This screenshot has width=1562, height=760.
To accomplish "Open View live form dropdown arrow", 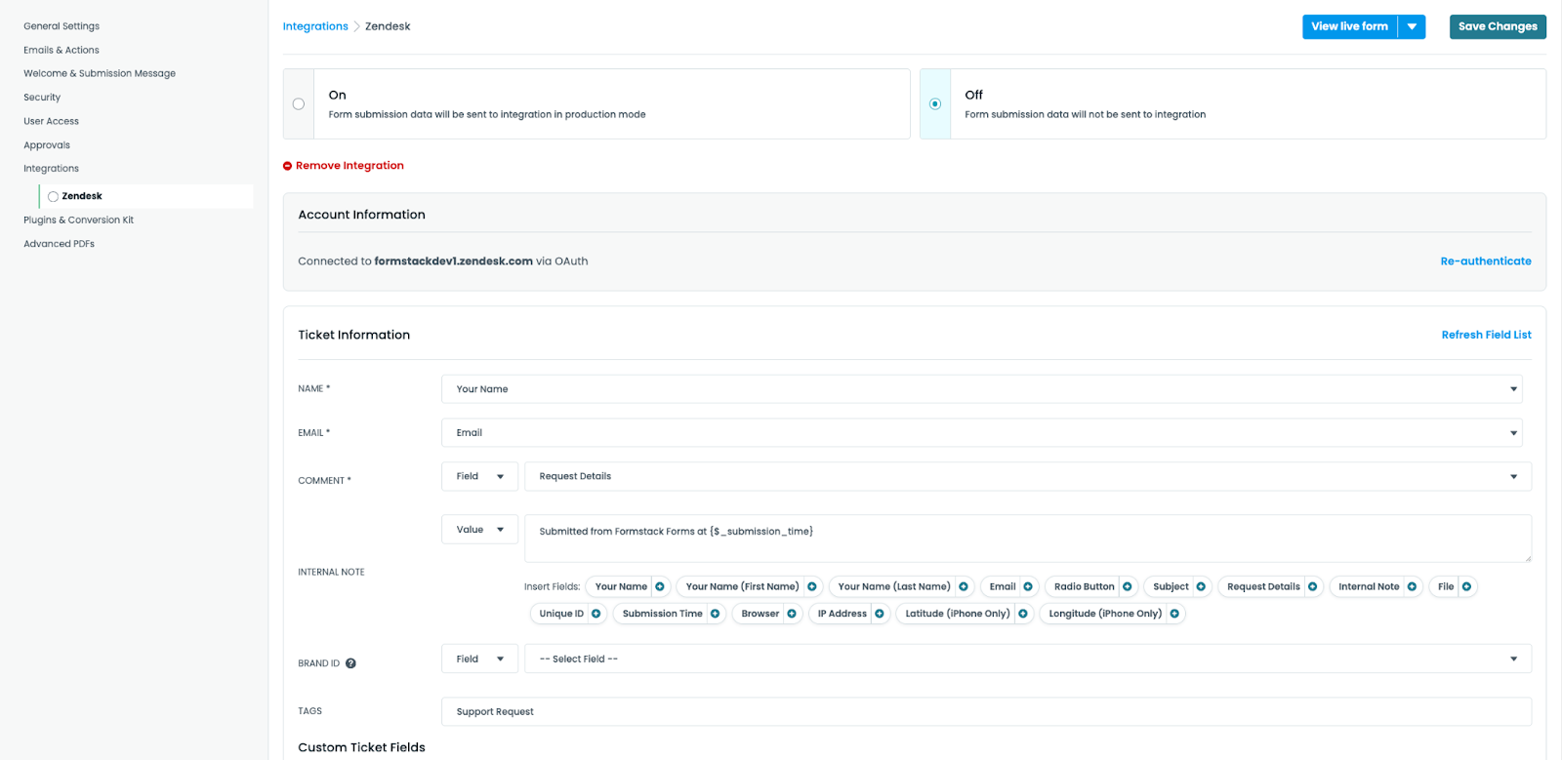I will point(1412,27).
